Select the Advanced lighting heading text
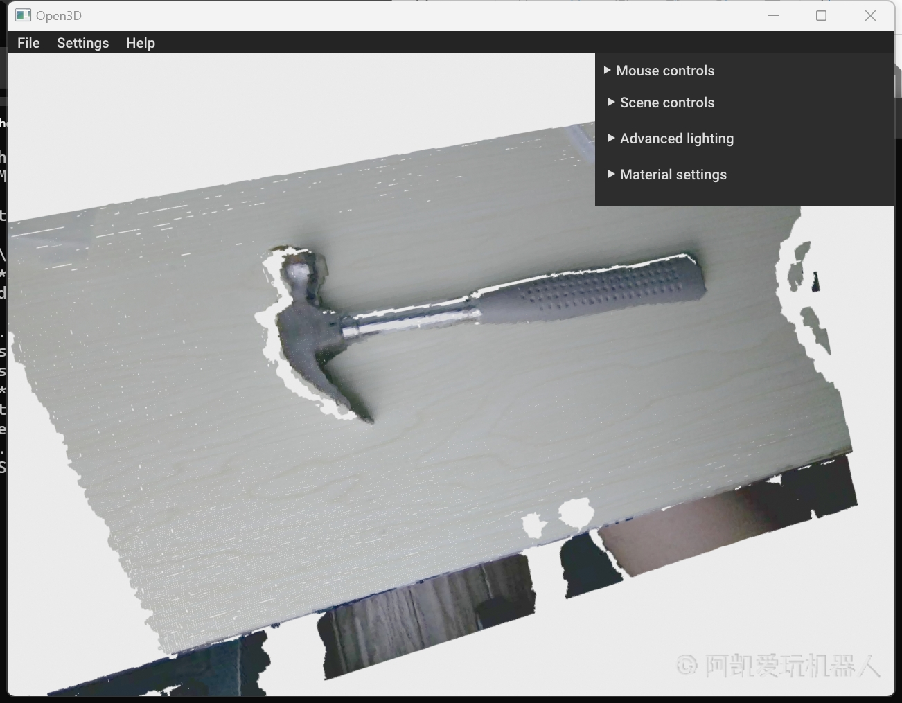902x703 pixels. [x=676, y=139]
